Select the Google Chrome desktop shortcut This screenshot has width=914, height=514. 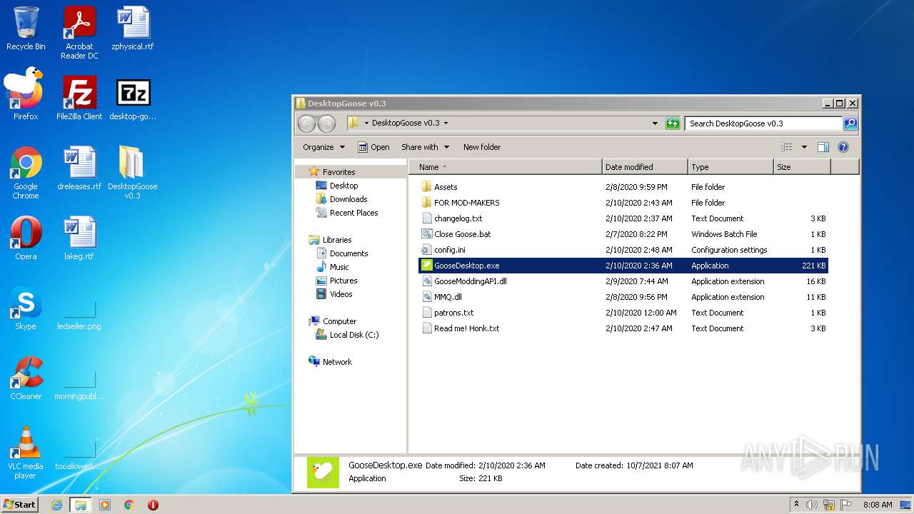(x=26, y=173)
